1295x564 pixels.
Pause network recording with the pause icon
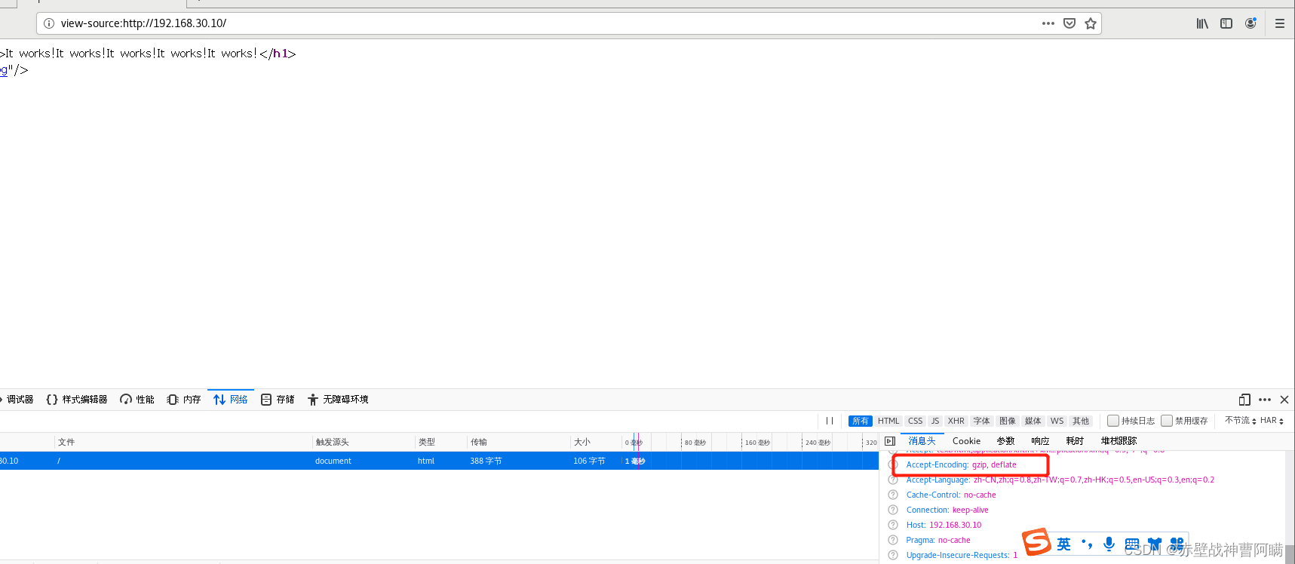pos(830,421)
